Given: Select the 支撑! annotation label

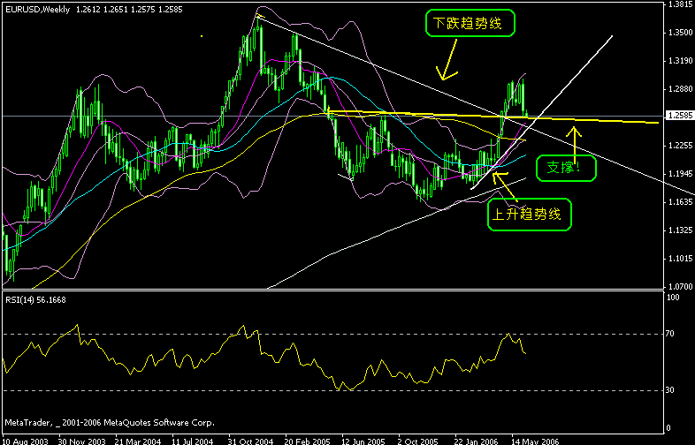Looking at the screenshot, I should (566, 168).
